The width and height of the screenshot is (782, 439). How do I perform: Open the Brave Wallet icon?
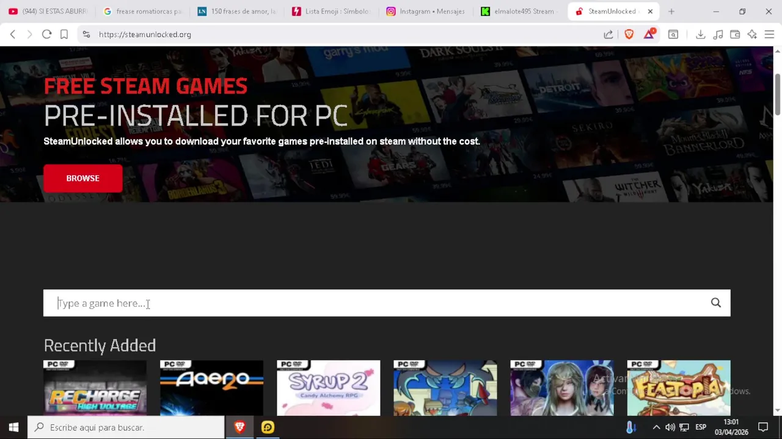pos(735,35)
